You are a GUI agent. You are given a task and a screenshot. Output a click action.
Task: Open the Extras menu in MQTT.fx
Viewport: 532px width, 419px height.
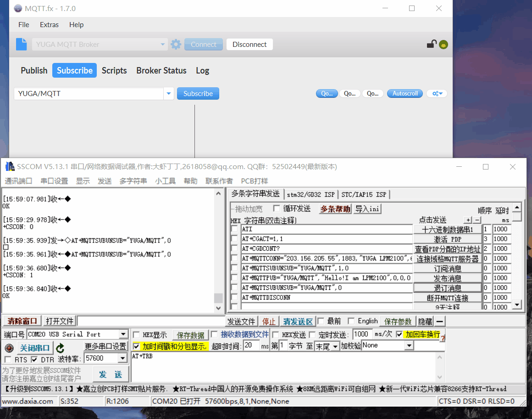49,25
